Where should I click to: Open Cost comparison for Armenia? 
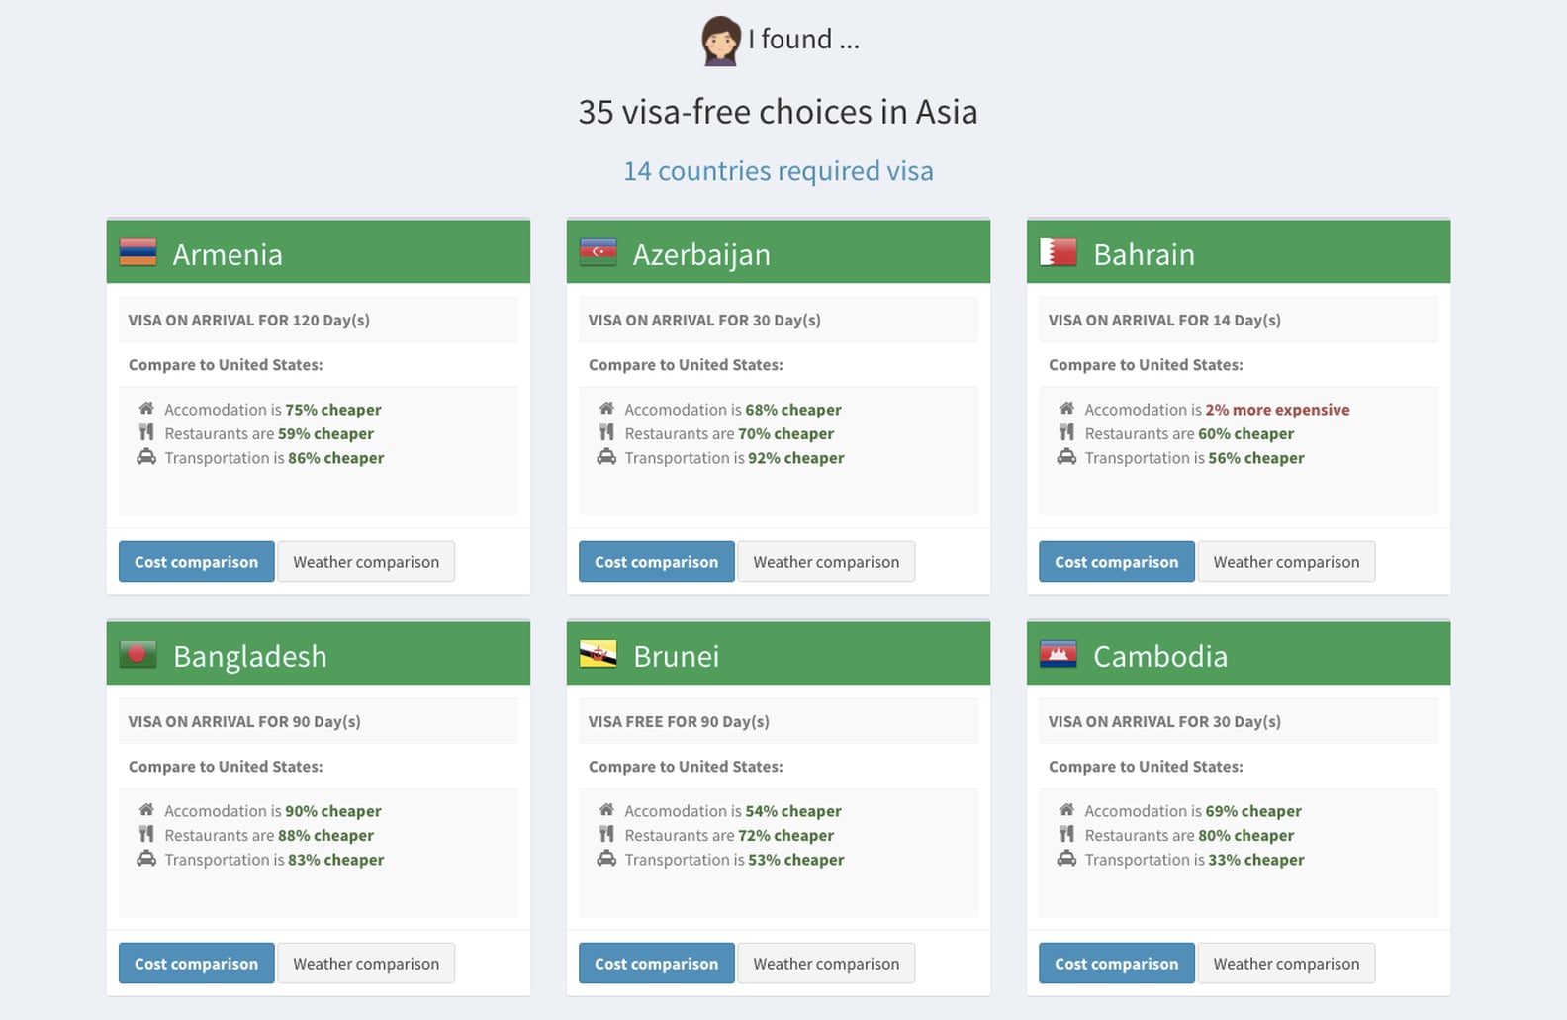click(196, 562)
